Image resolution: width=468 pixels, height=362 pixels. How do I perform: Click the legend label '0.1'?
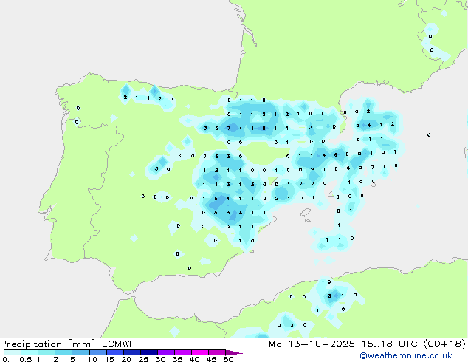tap(8, 359)
